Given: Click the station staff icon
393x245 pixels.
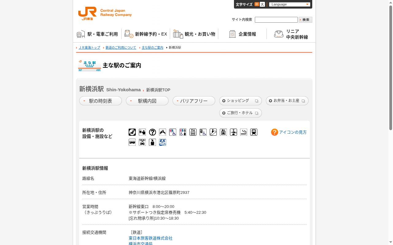Looking at the screenshot, I should click(152, 142).
